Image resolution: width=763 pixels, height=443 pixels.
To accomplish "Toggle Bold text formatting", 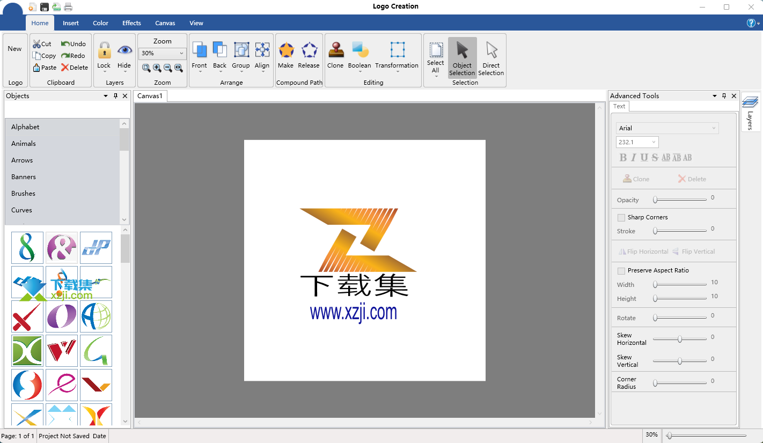I will pos(623,158).
